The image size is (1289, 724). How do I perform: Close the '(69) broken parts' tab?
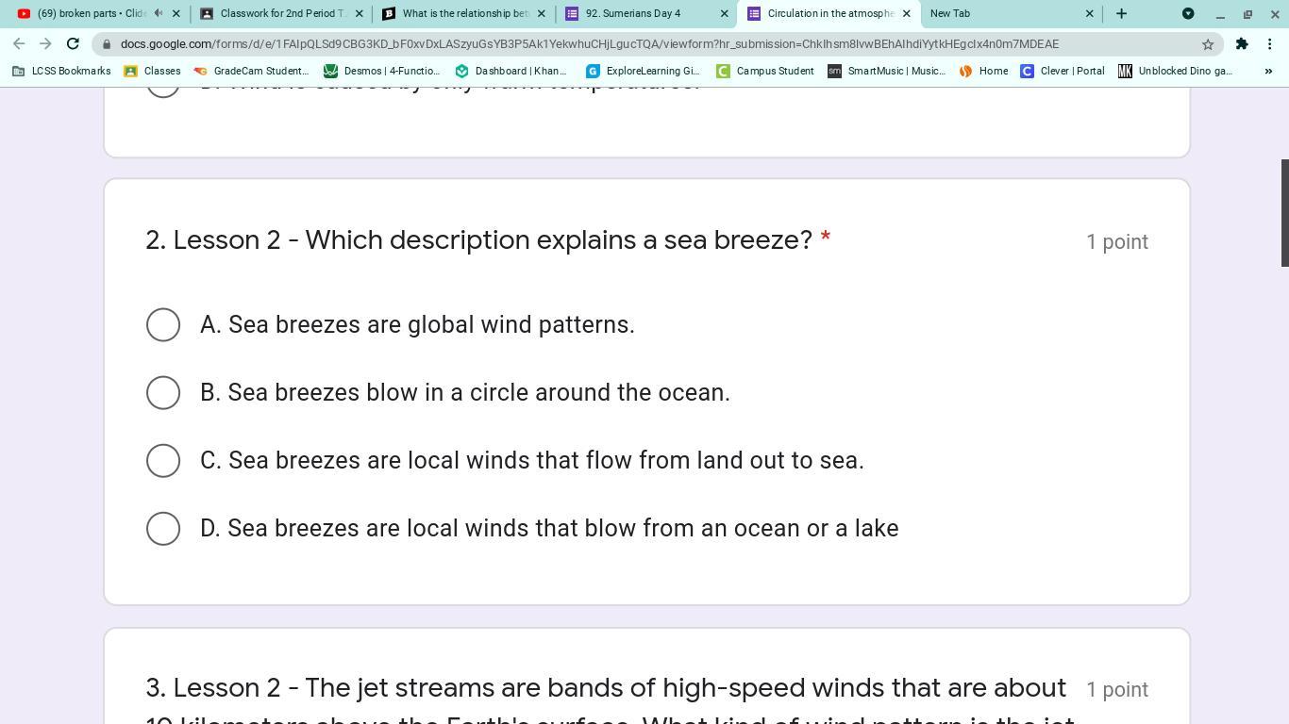pos(176,13)
